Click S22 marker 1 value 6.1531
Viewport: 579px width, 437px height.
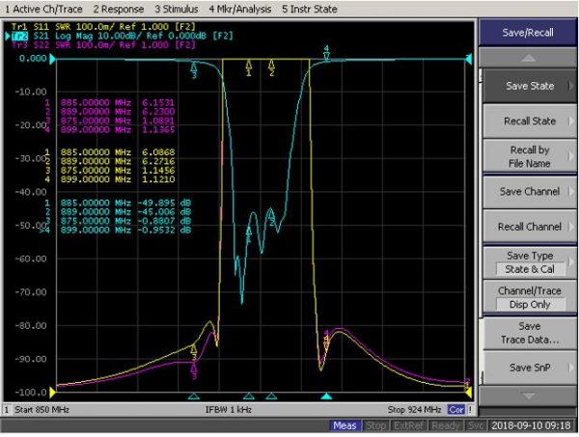(158, 102)
